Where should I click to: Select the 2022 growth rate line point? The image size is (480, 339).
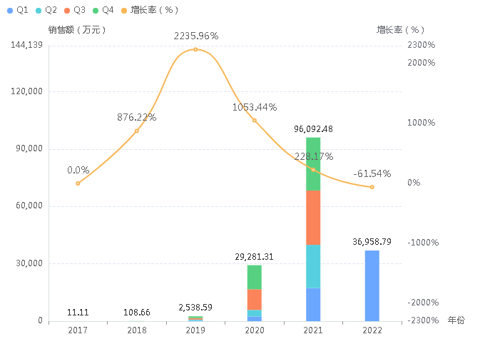tap(372, 187)
